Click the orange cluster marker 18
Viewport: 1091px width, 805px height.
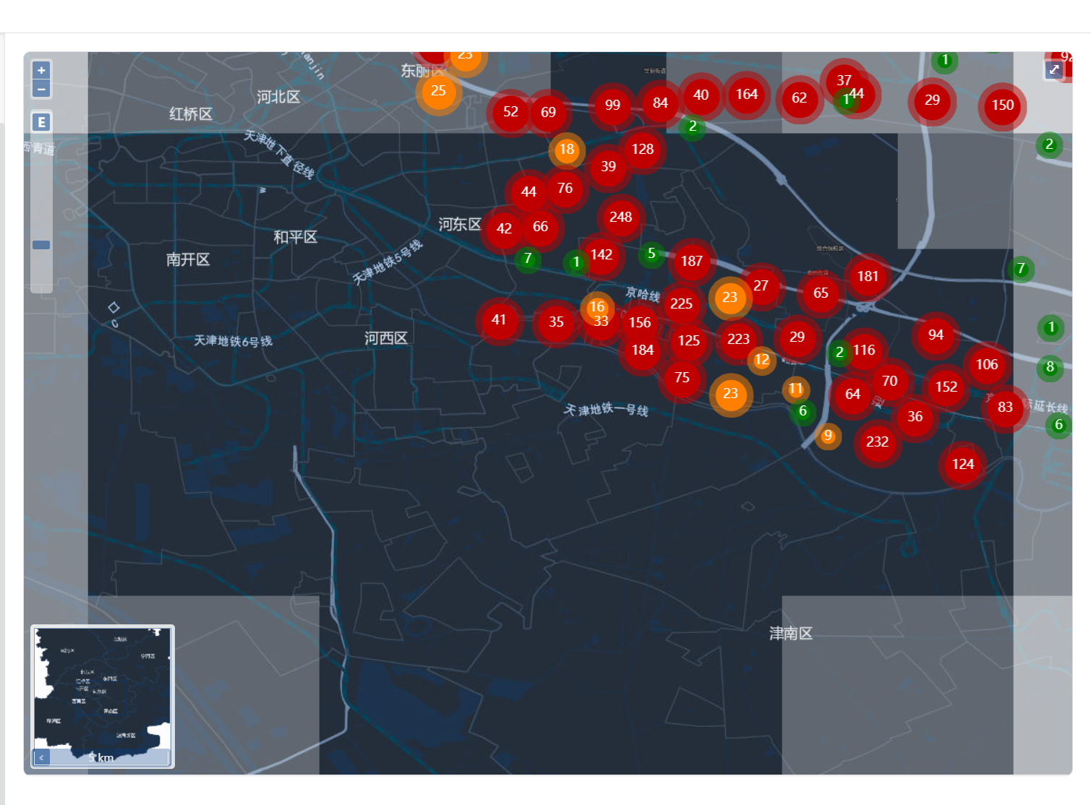pos(566,150)
